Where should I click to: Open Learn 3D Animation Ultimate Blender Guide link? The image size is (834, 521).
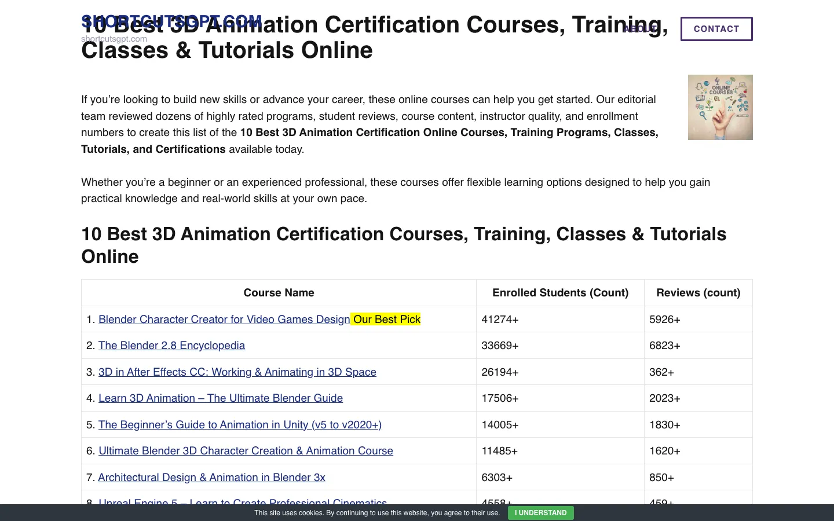point(221,398)
